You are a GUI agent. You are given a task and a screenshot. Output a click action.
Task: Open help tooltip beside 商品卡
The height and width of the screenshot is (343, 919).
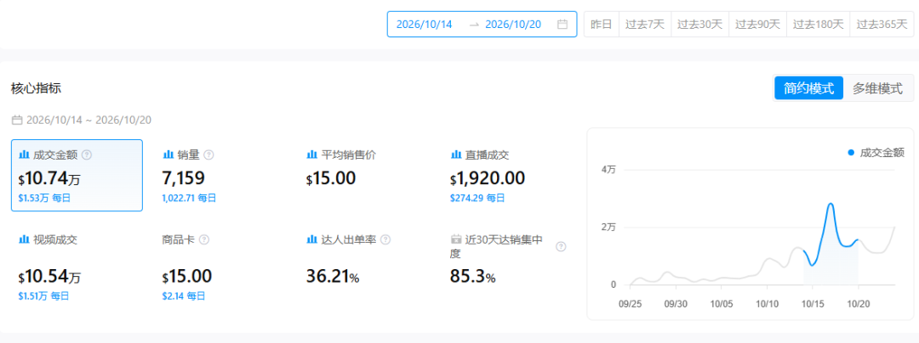(x=204, y=239)
